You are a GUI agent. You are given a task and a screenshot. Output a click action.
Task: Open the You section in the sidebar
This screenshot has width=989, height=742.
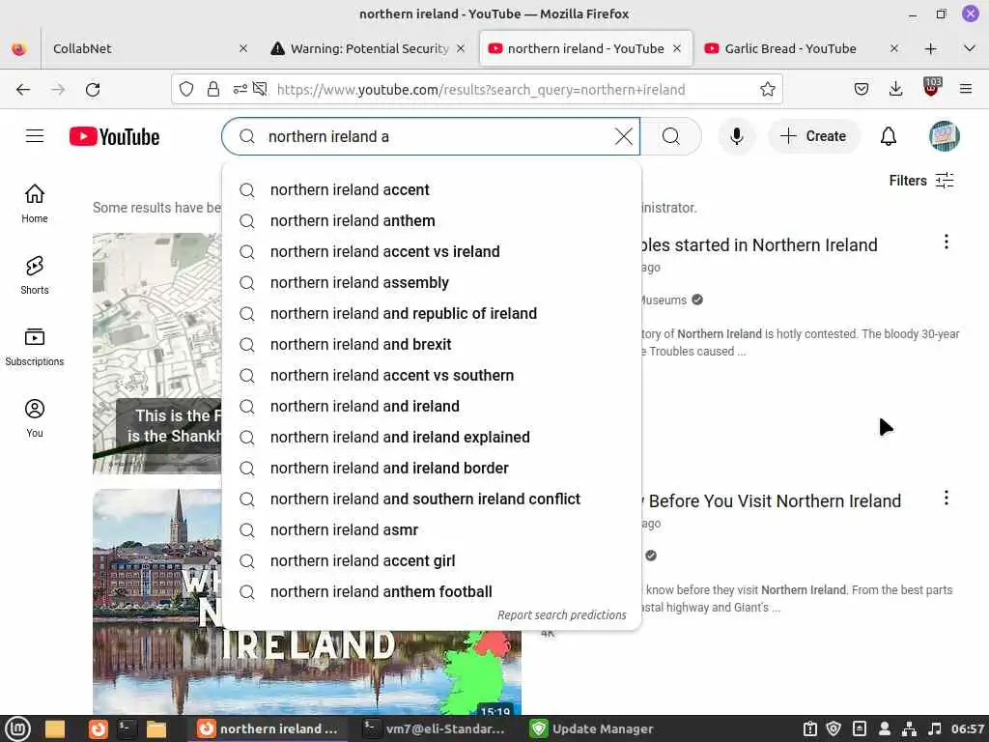point(35,417)
